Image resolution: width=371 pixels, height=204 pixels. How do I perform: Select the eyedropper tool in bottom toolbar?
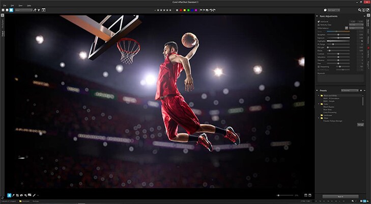point(13,195)
